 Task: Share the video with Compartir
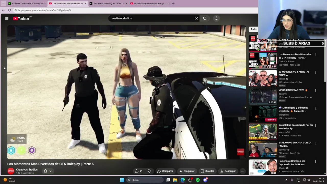tap(165, 171)
